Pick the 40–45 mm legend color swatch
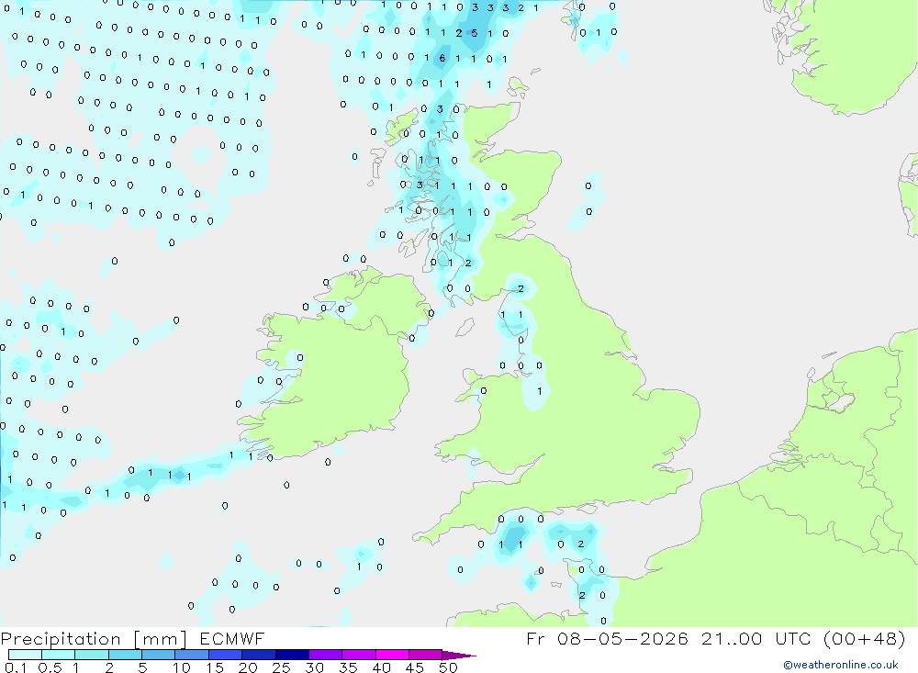Image resolution: width=918 pixels, height=673 pixels. pos(392,655)
